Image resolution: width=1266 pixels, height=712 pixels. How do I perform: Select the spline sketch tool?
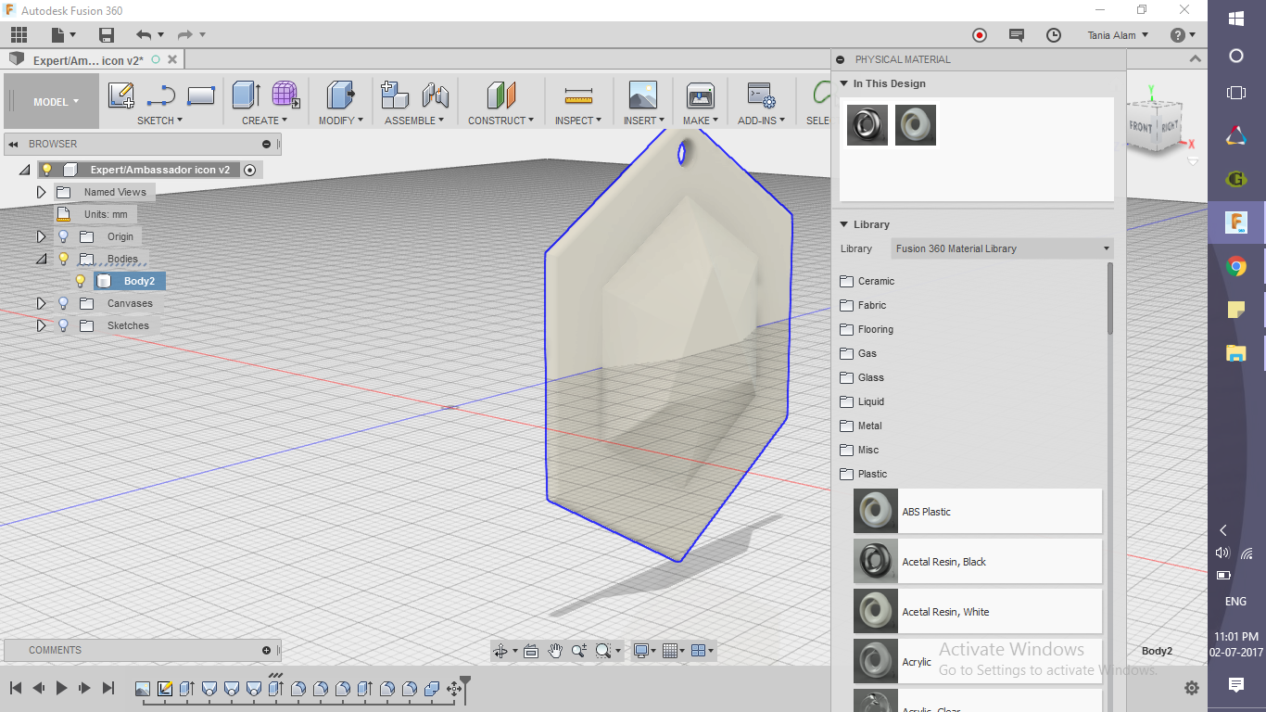point(161,95)
